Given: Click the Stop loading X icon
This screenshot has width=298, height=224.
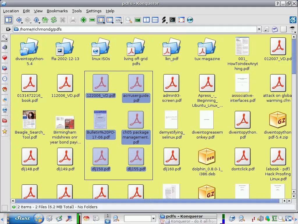Looking at the screenshot, I should (63, 20).
